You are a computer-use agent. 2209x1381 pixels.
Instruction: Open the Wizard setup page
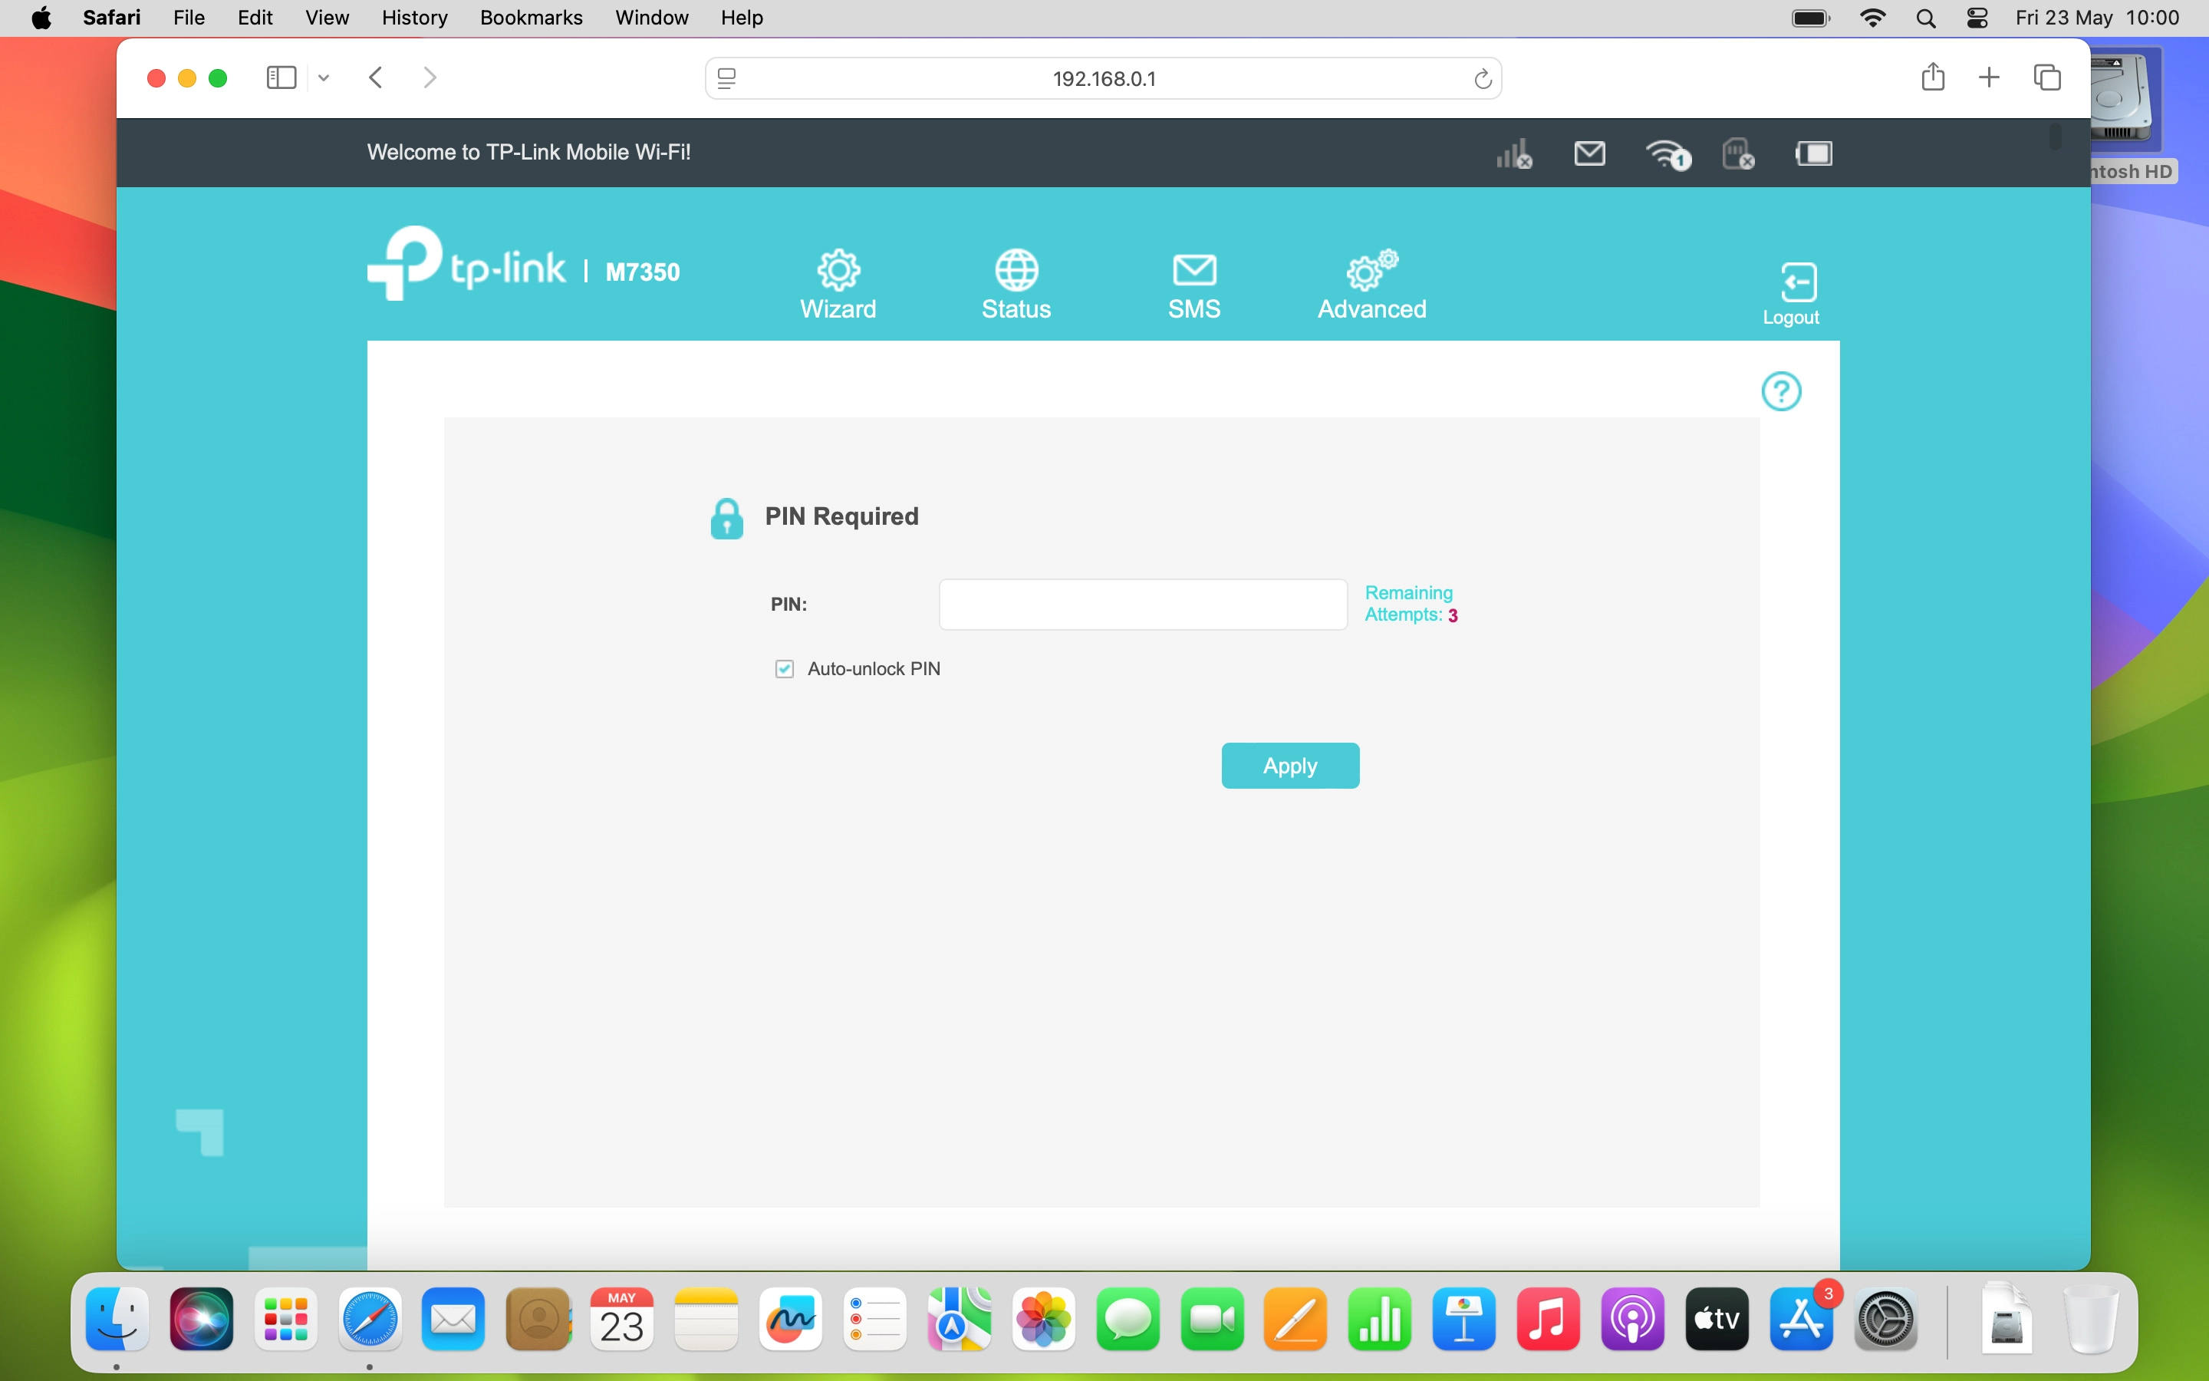point(837,284)
